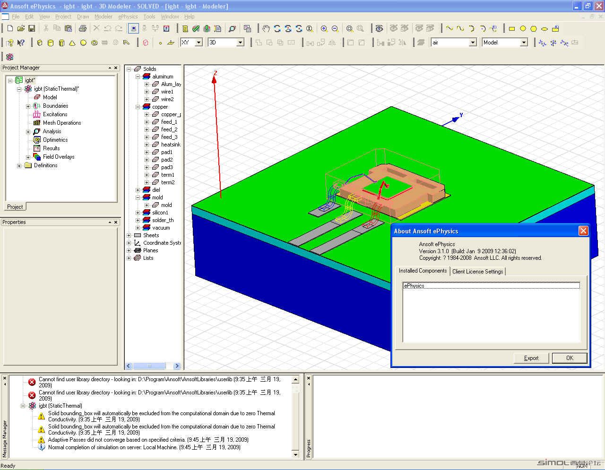Select the Results item in Project Manager
The image size is (605, 470).
point(51,148)
